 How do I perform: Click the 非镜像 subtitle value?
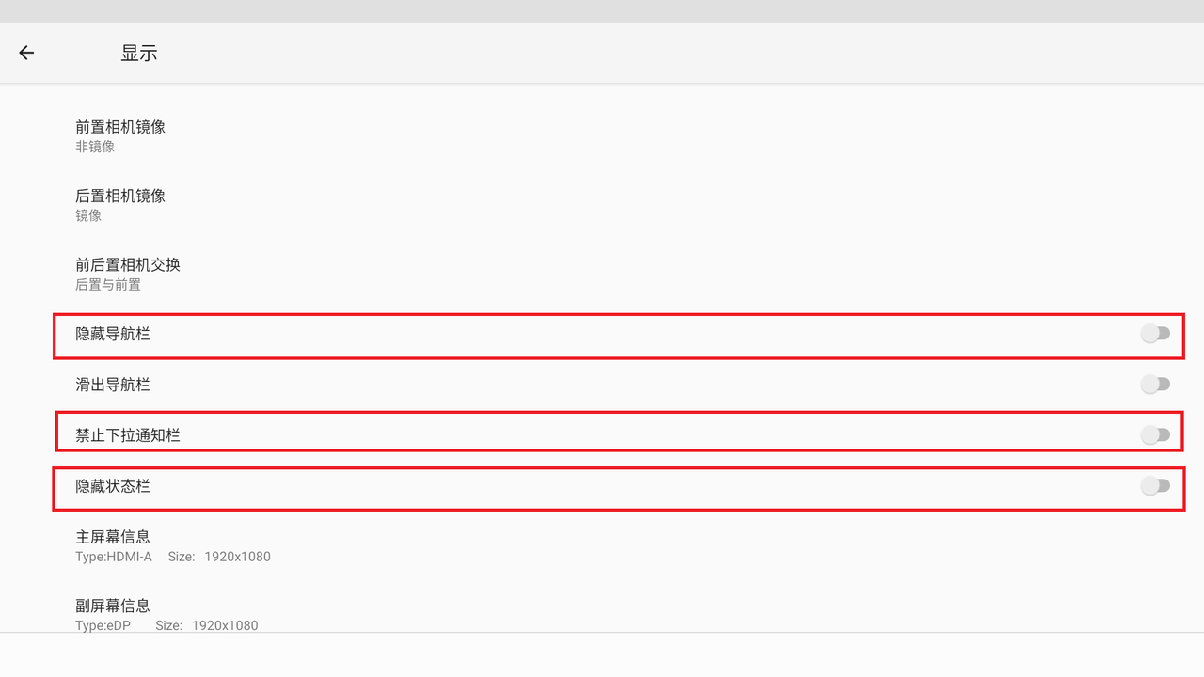[95, 147]
